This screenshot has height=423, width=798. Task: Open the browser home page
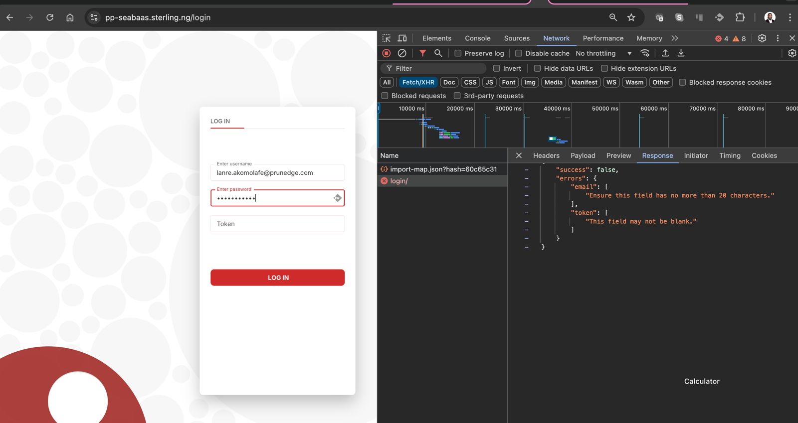coord(70,17)
